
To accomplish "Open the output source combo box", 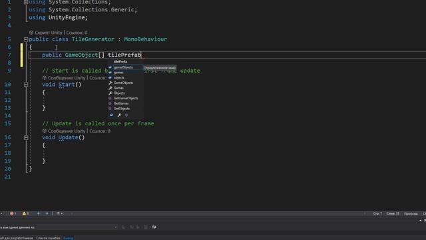I will [78, 227].
